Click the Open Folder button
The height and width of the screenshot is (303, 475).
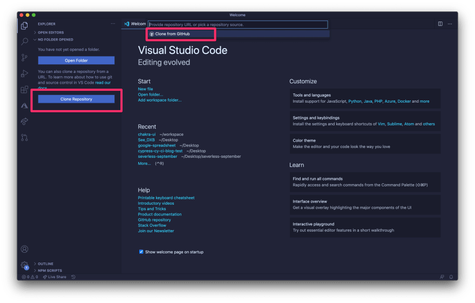76,60
